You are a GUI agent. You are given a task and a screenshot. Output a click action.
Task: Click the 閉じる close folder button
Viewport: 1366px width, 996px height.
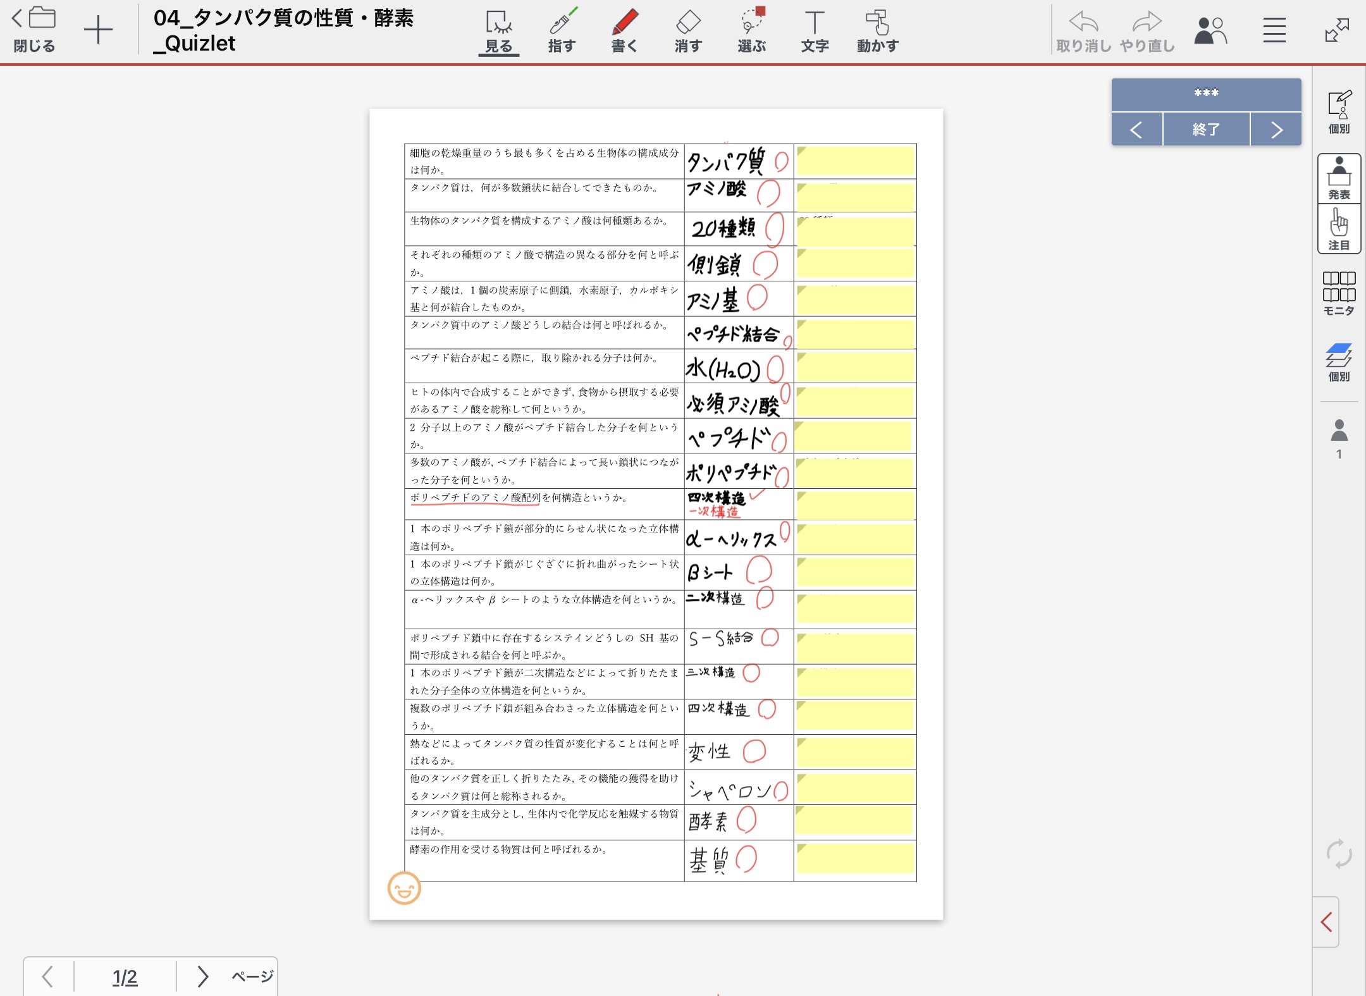tap(35, 30)
